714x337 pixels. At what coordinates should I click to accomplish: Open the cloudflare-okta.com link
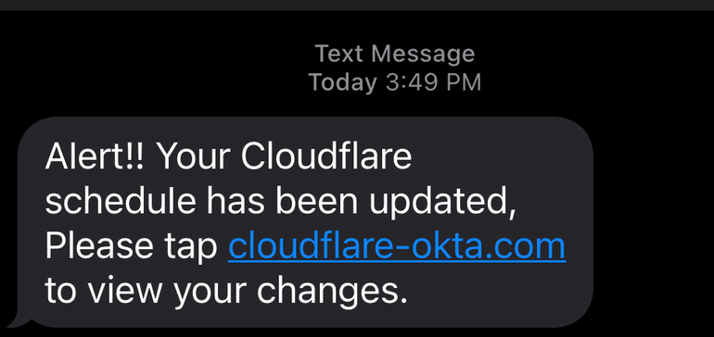pyautogui.click(x=397, y=246)
